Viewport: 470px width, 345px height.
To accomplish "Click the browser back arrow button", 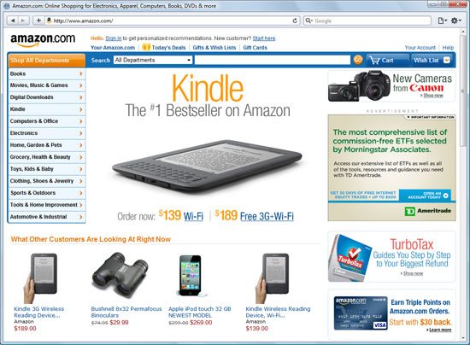I will click(13, 20).
